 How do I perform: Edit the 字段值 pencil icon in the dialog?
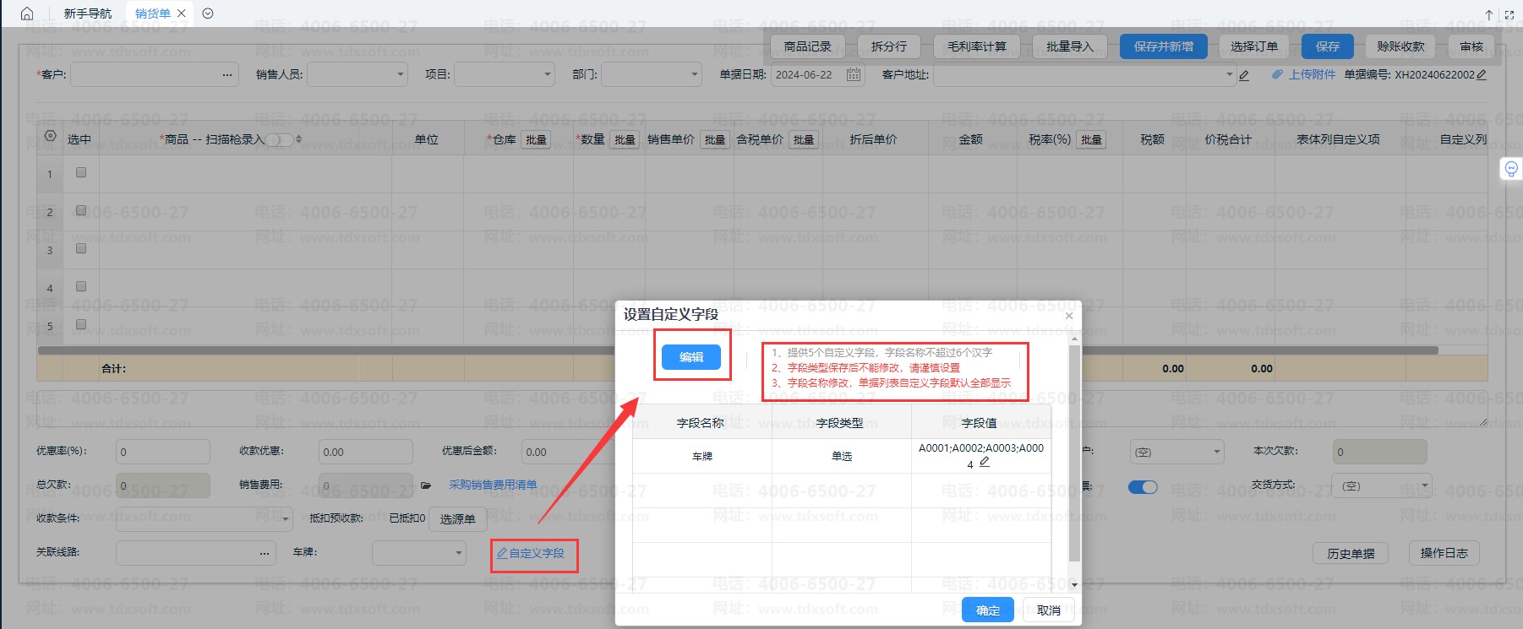[x=985, y=462]
